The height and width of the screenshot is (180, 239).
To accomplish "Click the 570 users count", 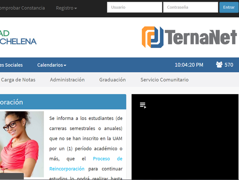I will coord(229,65).
